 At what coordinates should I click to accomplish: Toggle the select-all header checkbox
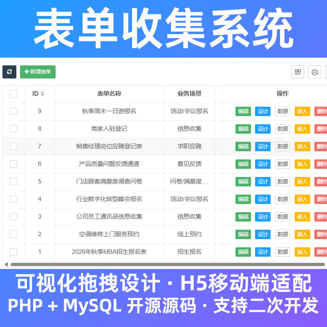(13, 94)
